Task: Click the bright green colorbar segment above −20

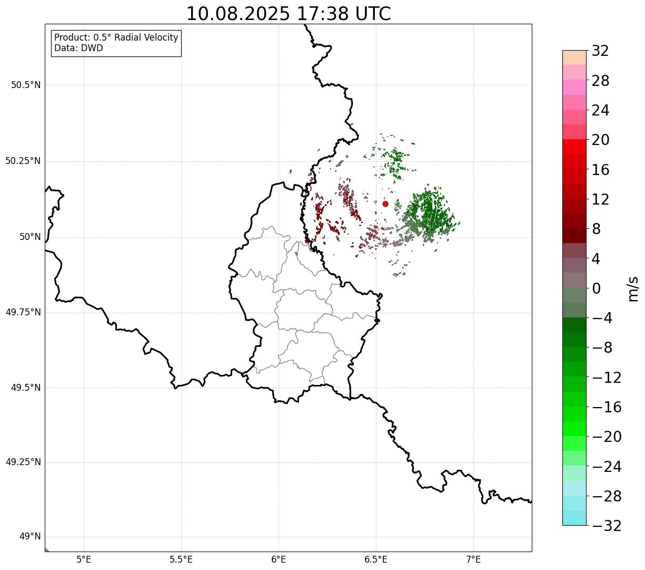Action: pos(574,429)
